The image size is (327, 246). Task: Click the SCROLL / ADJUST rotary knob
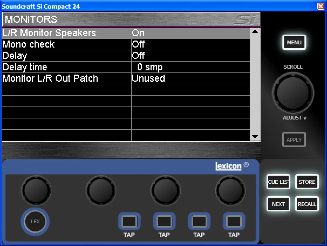(293, 93)
